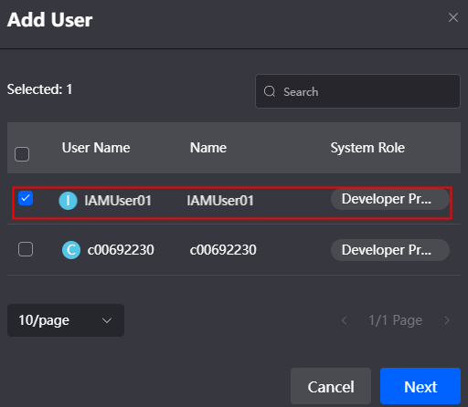Click IAMUser01's Developer Pr... role tag
The width and height of the screenshot is (468, 407).
[x=390, y=199]
